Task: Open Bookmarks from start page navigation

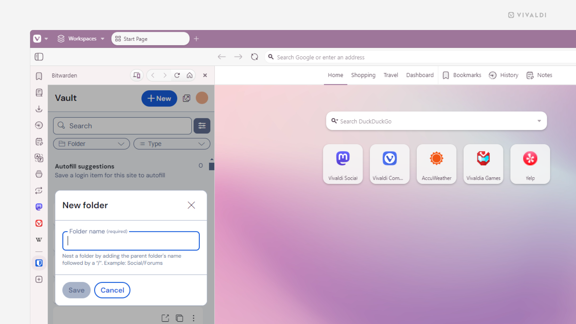Action: (x=462, y=75)
